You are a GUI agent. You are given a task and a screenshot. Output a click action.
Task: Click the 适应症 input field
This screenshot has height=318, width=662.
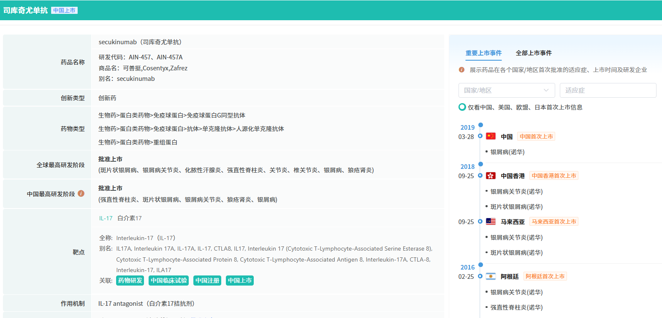point(608,91)
